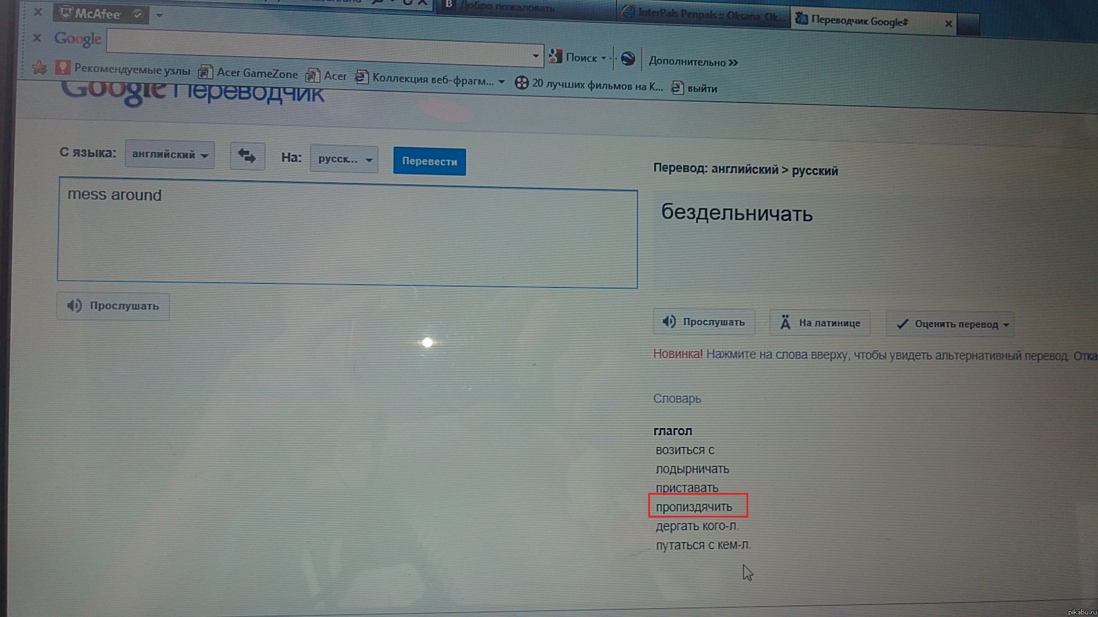
Task: Click the translated word бездельничать
Action: (737, 214)
